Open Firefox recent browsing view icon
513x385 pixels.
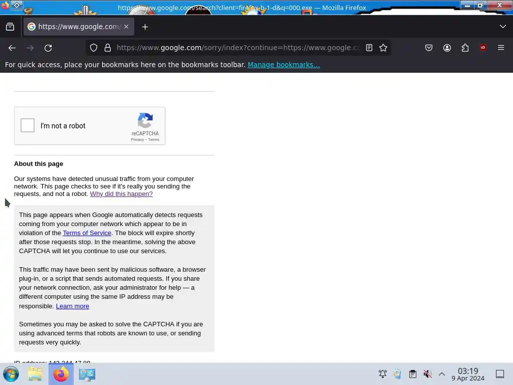coord(10,27)
